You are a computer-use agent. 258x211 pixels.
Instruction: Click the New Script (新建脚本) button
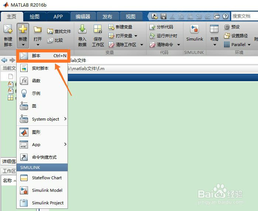click(x=8, y=35)
